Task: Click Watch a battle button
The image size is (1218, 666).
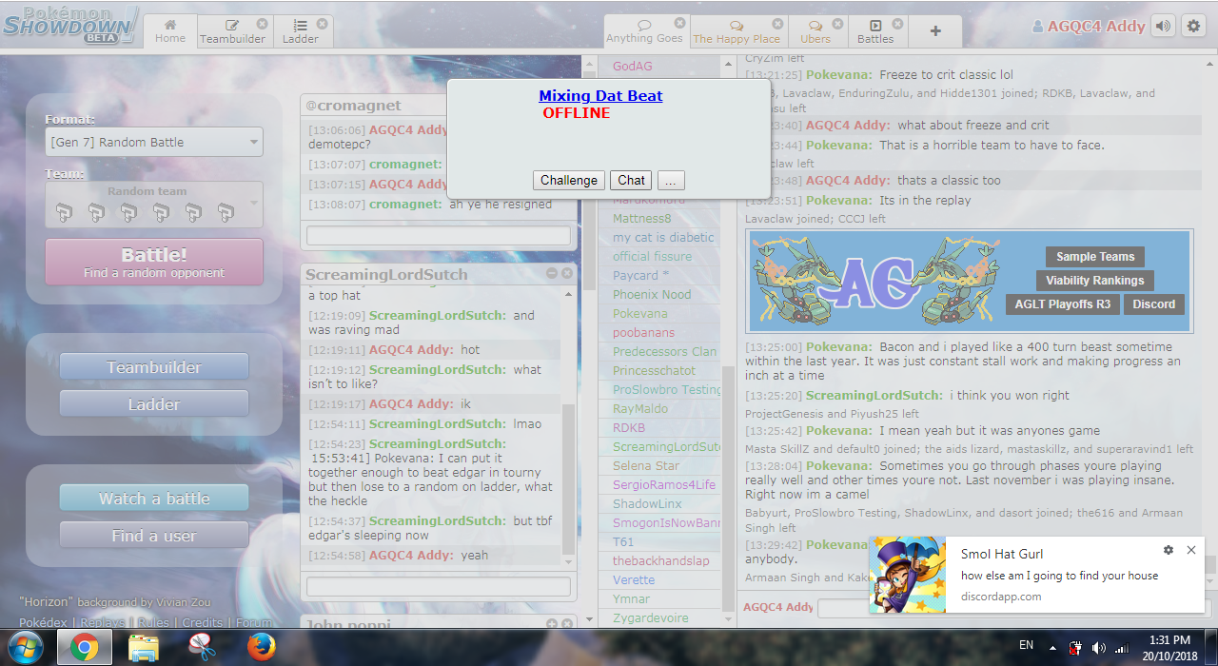Action: [154, 499]
